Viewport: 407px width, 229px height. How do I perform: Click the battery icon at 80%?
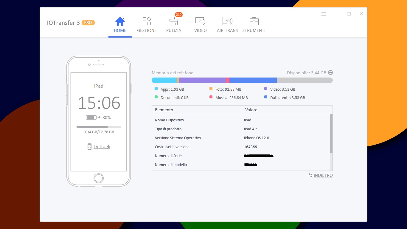point(91,117)
